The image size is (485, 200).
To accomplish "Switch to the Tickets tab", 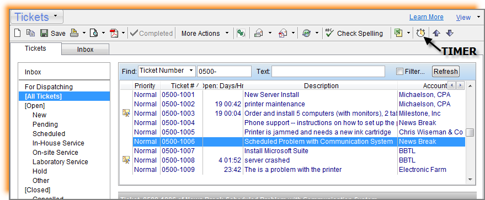I will tap(35, 48).
